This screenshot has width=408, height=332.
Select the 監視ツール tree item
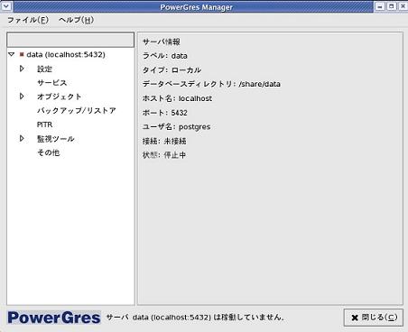[56, 139]
